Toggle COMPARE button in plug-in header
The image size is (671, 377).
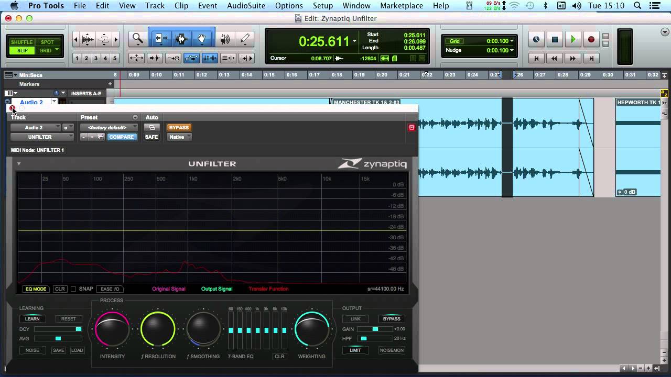point(121,137)
